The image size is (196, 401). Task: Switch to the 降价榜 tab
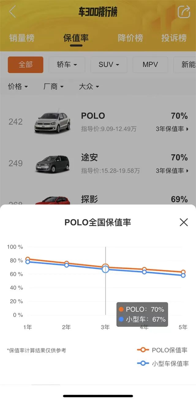coord(130,38)
